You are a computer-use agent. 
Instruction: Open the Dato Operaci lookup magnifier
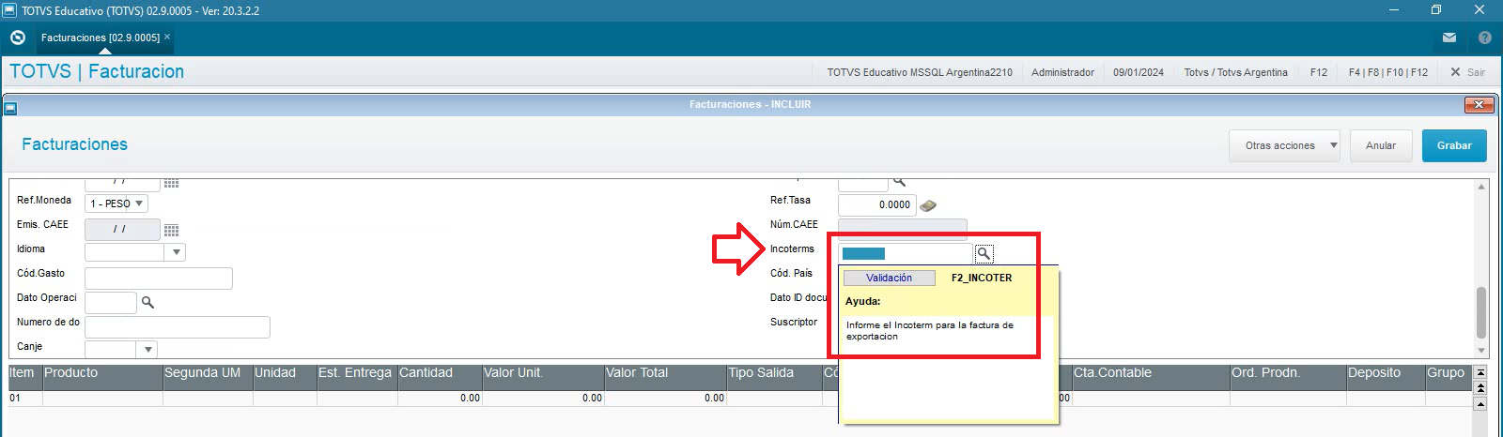pyautogui.click(x=147, y=302)
